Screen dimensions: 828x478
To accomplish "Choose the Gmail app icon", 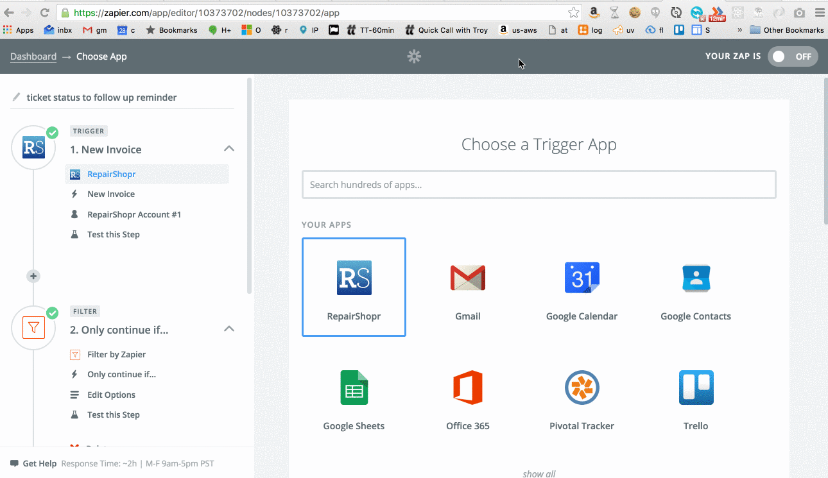I will [x=468, y=278].
